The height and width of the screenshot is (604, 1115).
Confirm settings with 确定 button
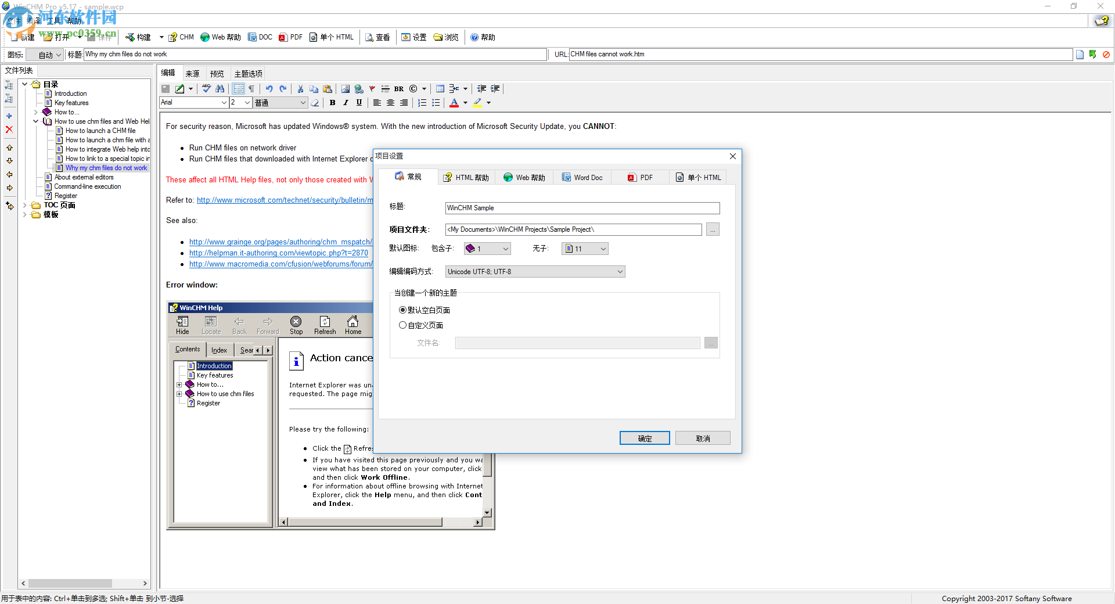tap(645, 438)
